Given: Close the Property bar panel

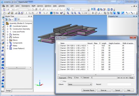Looking at the screenshot, I should [x=136, y=16].
